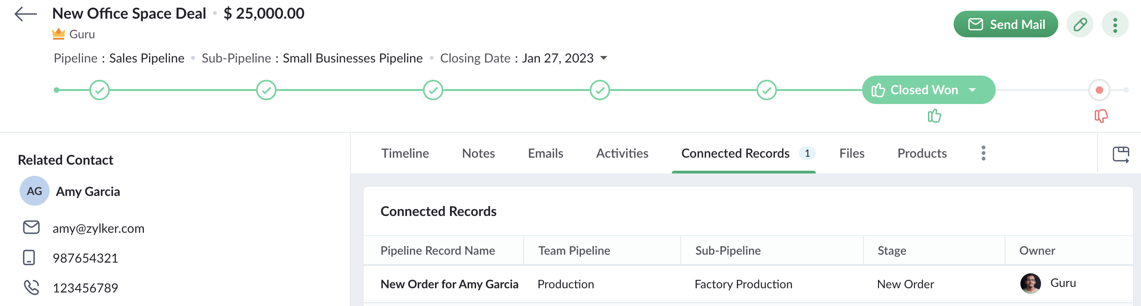Select the fifth checked pipeline stage circle
Viewport: 1141px width, 306px height.
(766, 90)
